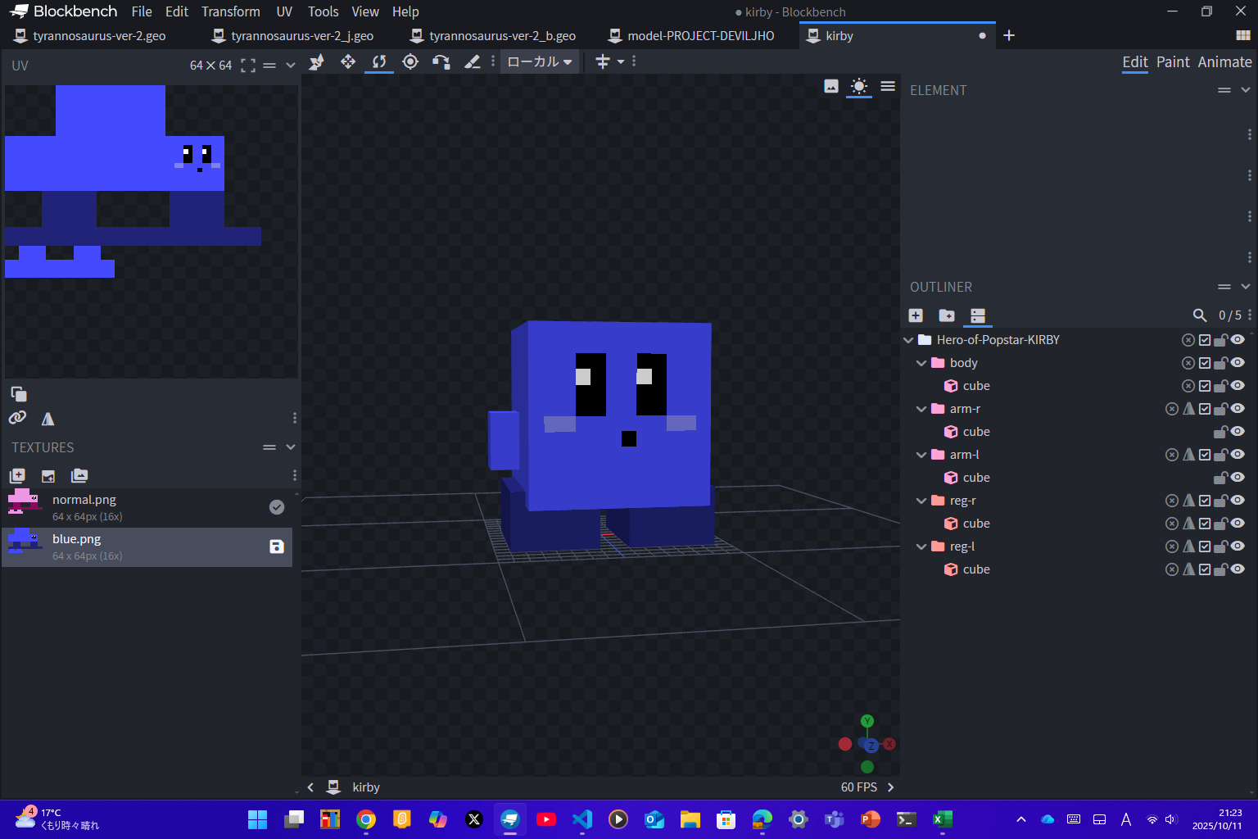Hide the body group with eye icon
This screenshot has width=1258, height=839.
(1238, 363)
